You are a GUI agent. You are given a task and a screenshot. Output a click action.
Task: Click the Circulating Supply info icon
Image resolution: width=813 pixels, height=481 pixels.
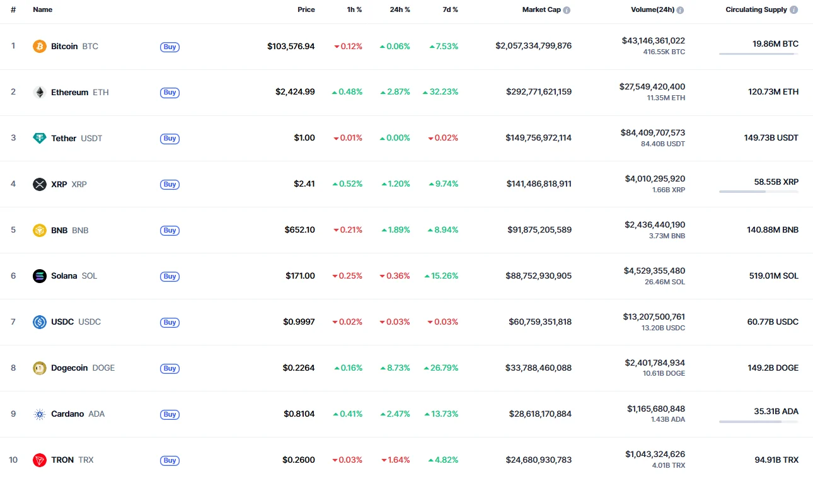coord(793,10)
